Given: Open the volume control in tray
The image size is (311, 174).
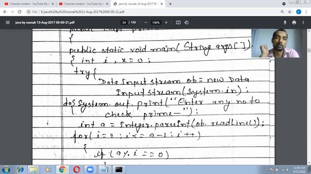Looking at the screenshot, I should (287, 170).
